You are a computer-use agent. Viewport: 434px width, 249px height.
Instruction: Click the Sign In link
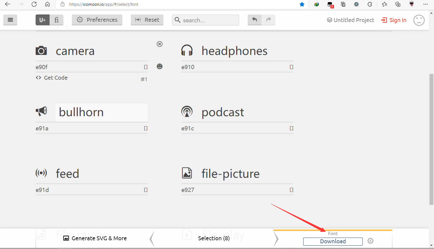point(394,20)
